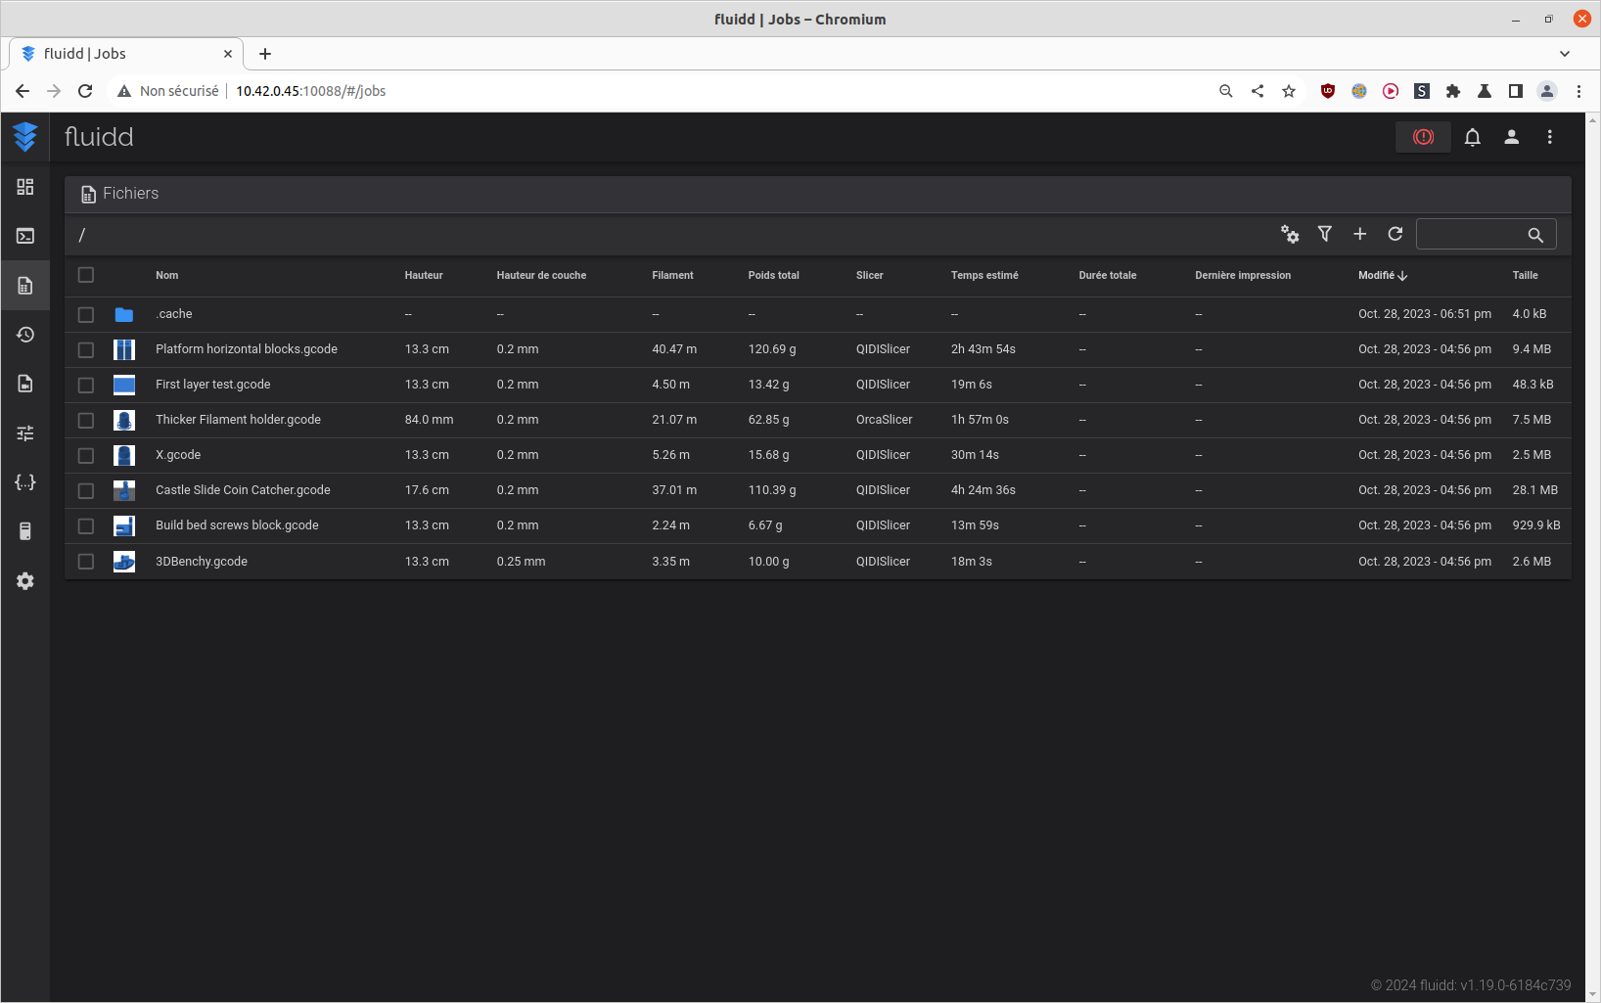1601x1003 pixels.
Task: Open the add file plus menu
Action: [1360, 234]
